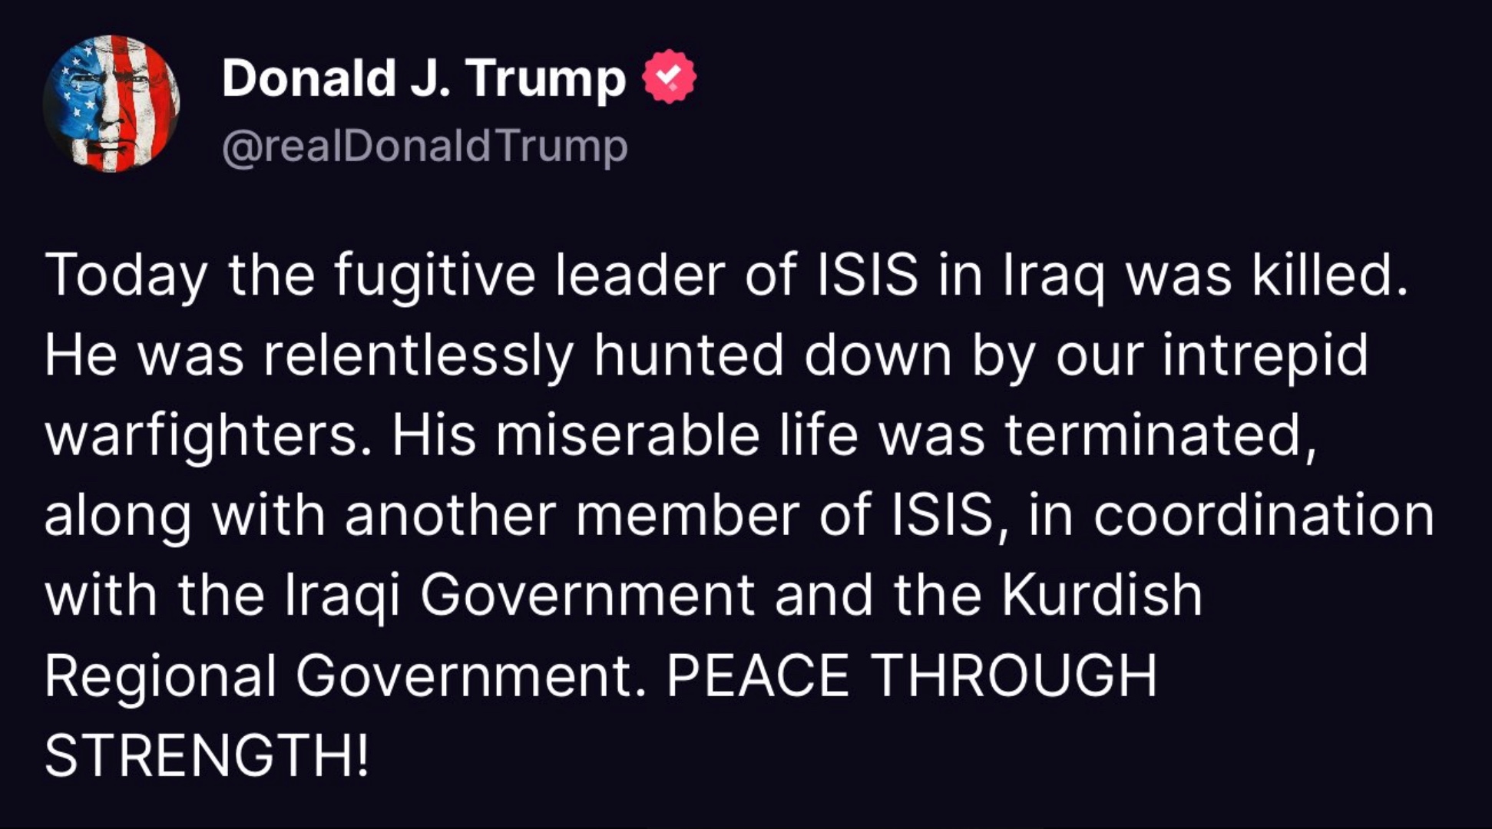Click the word "Today" starting the post
The width and height of the screenshot is (1492, 829).
point(126,276)
